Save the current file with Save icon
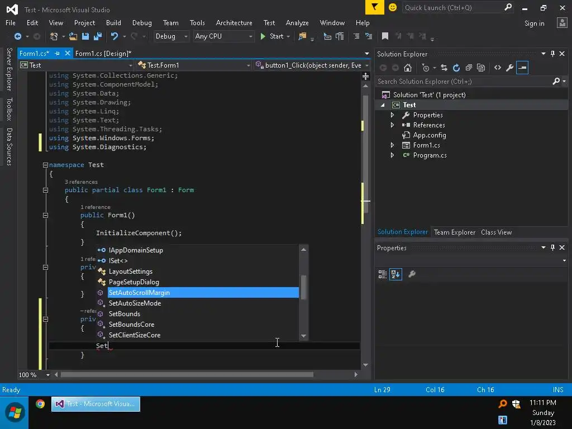Screen dimensions: 572x429 pyautogui.click(x=85, y=36)
